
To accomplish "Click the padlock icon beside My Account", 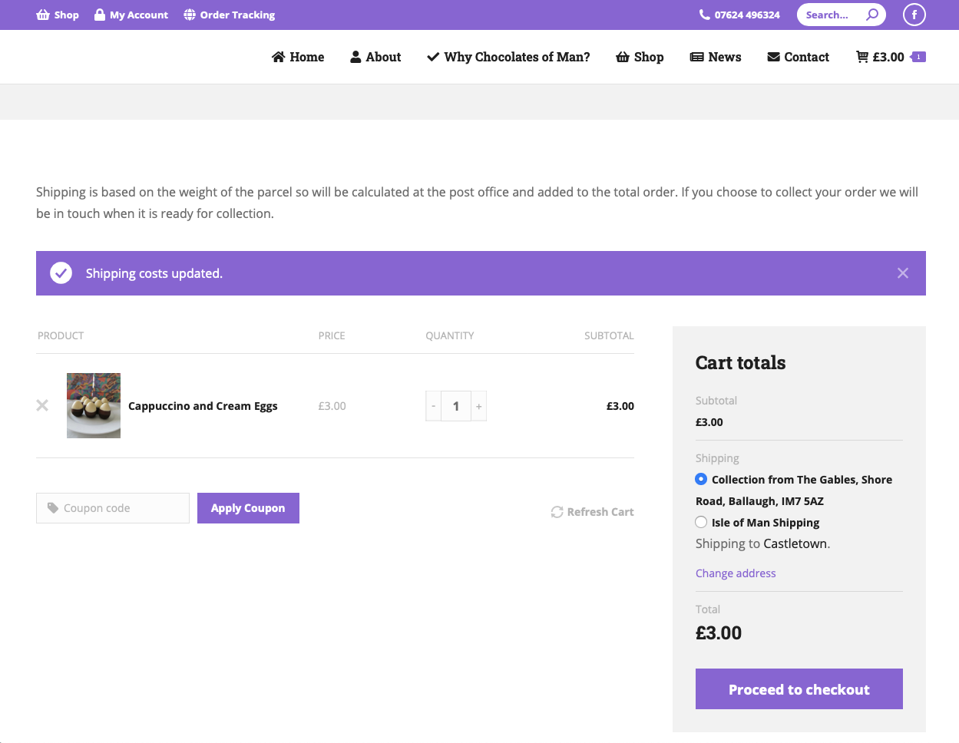I will pos(100,15).
